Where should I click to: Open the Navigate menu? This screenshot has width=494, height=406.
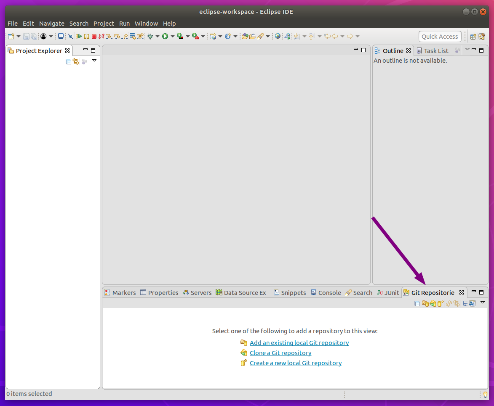pyautogui.click(x=52, y=24)
